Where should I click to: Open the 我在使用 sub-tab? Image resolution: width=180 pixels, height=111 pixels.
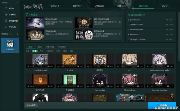(x=62, y=47)
